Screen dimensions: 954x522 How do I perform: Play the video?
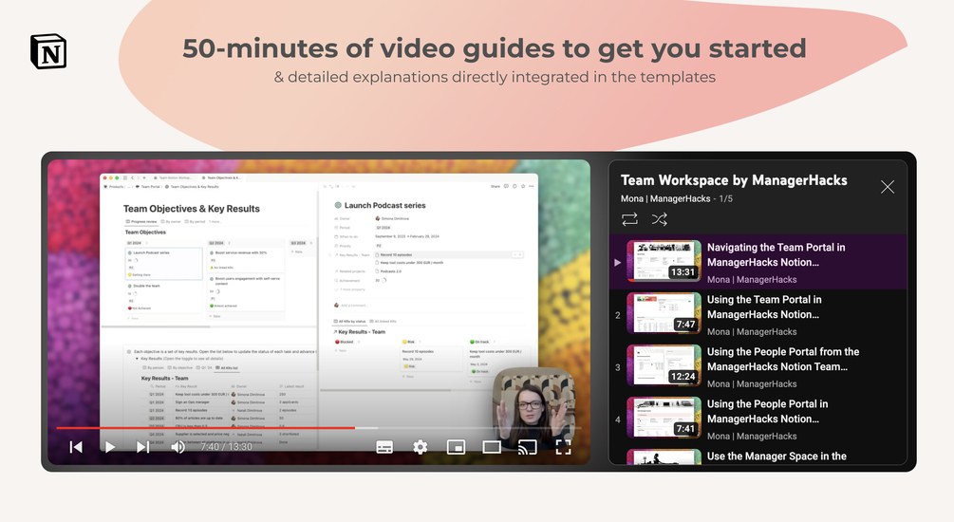click(x=109, y=447)
